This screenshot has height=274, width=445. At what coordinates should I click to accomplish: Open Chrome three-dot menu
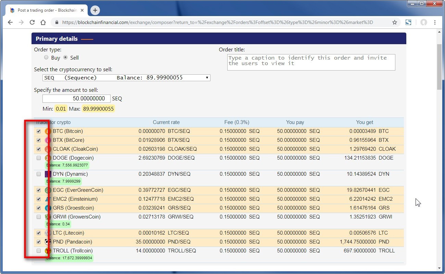click(x=435, y=22)
